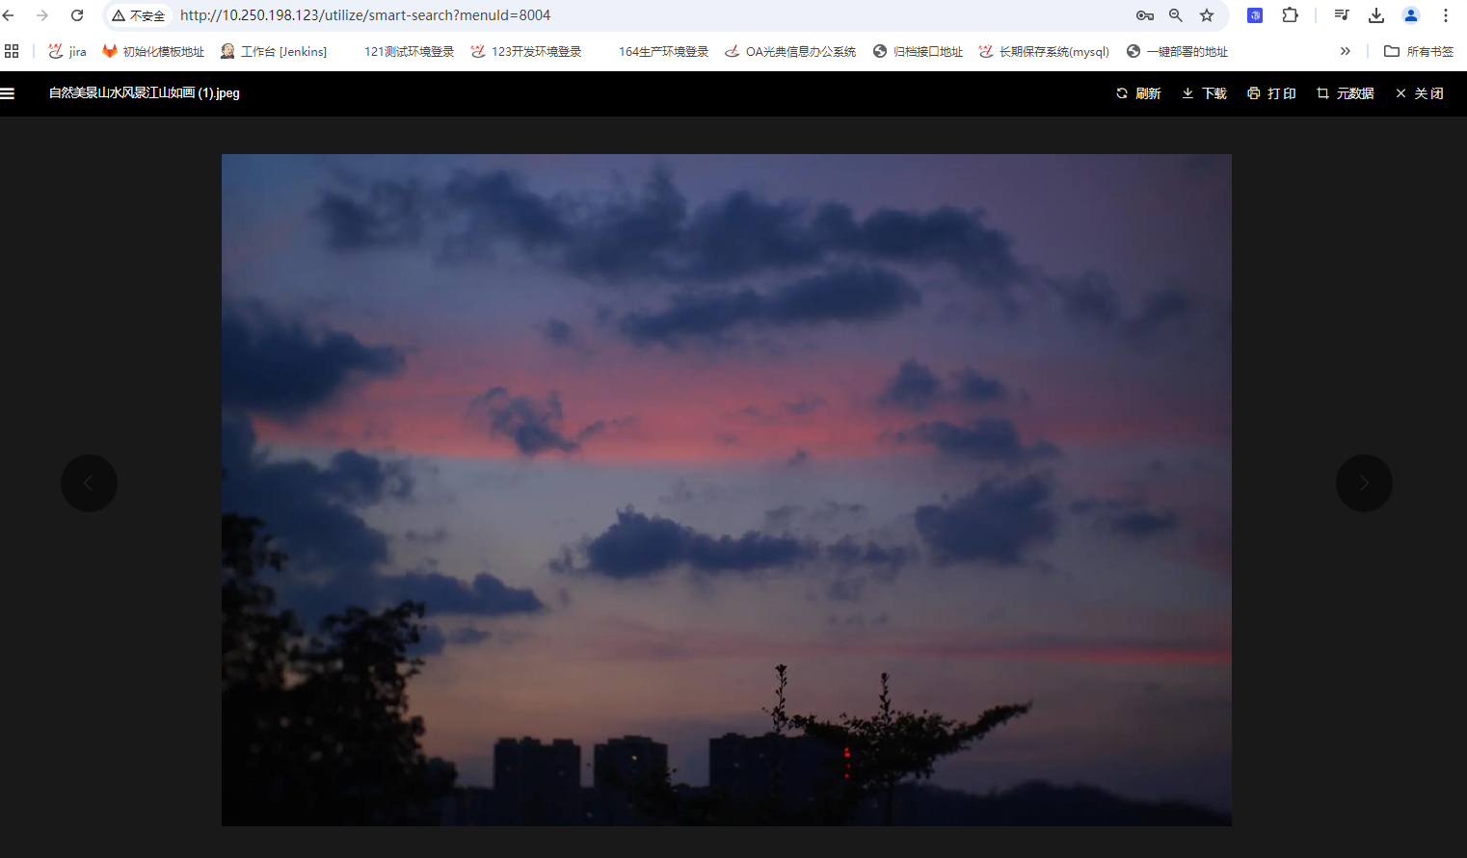Go forward in browser history
Image resolution: width=1467 pixels, height=858 pixels.
tap(42, 15)
